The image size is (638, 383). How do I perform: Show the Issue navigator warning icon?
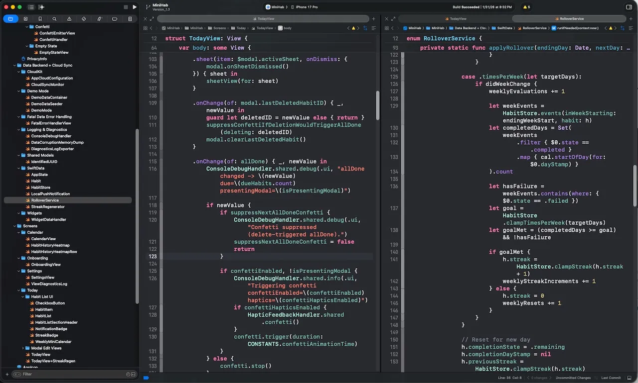[69, 19]
